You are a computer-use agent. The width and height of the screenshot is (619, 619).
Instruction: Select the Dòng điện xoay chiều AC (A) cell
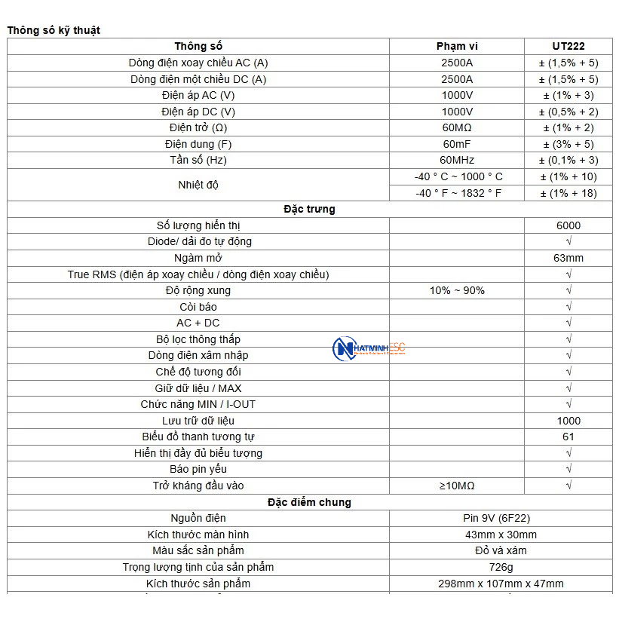(x=198, y=63)
